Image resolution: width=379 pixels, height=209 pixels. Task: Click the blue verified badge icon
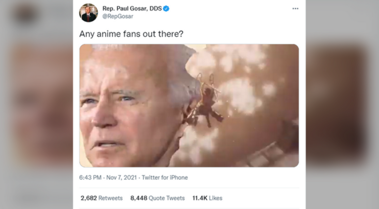click(166, 9)
